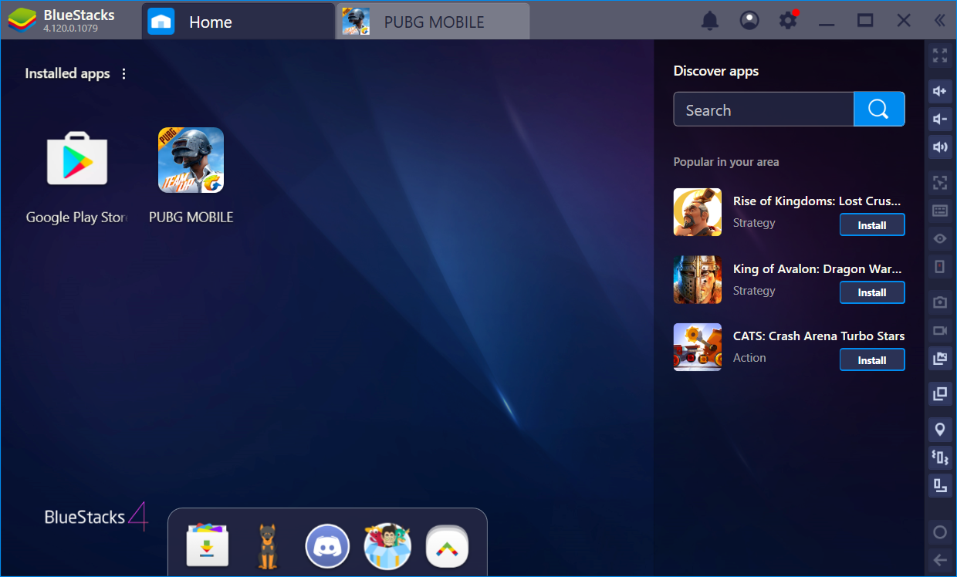The width and height of the screenshot is (957, 577).
Task: Click the volume up icon
Action: (x=939, y=91)
